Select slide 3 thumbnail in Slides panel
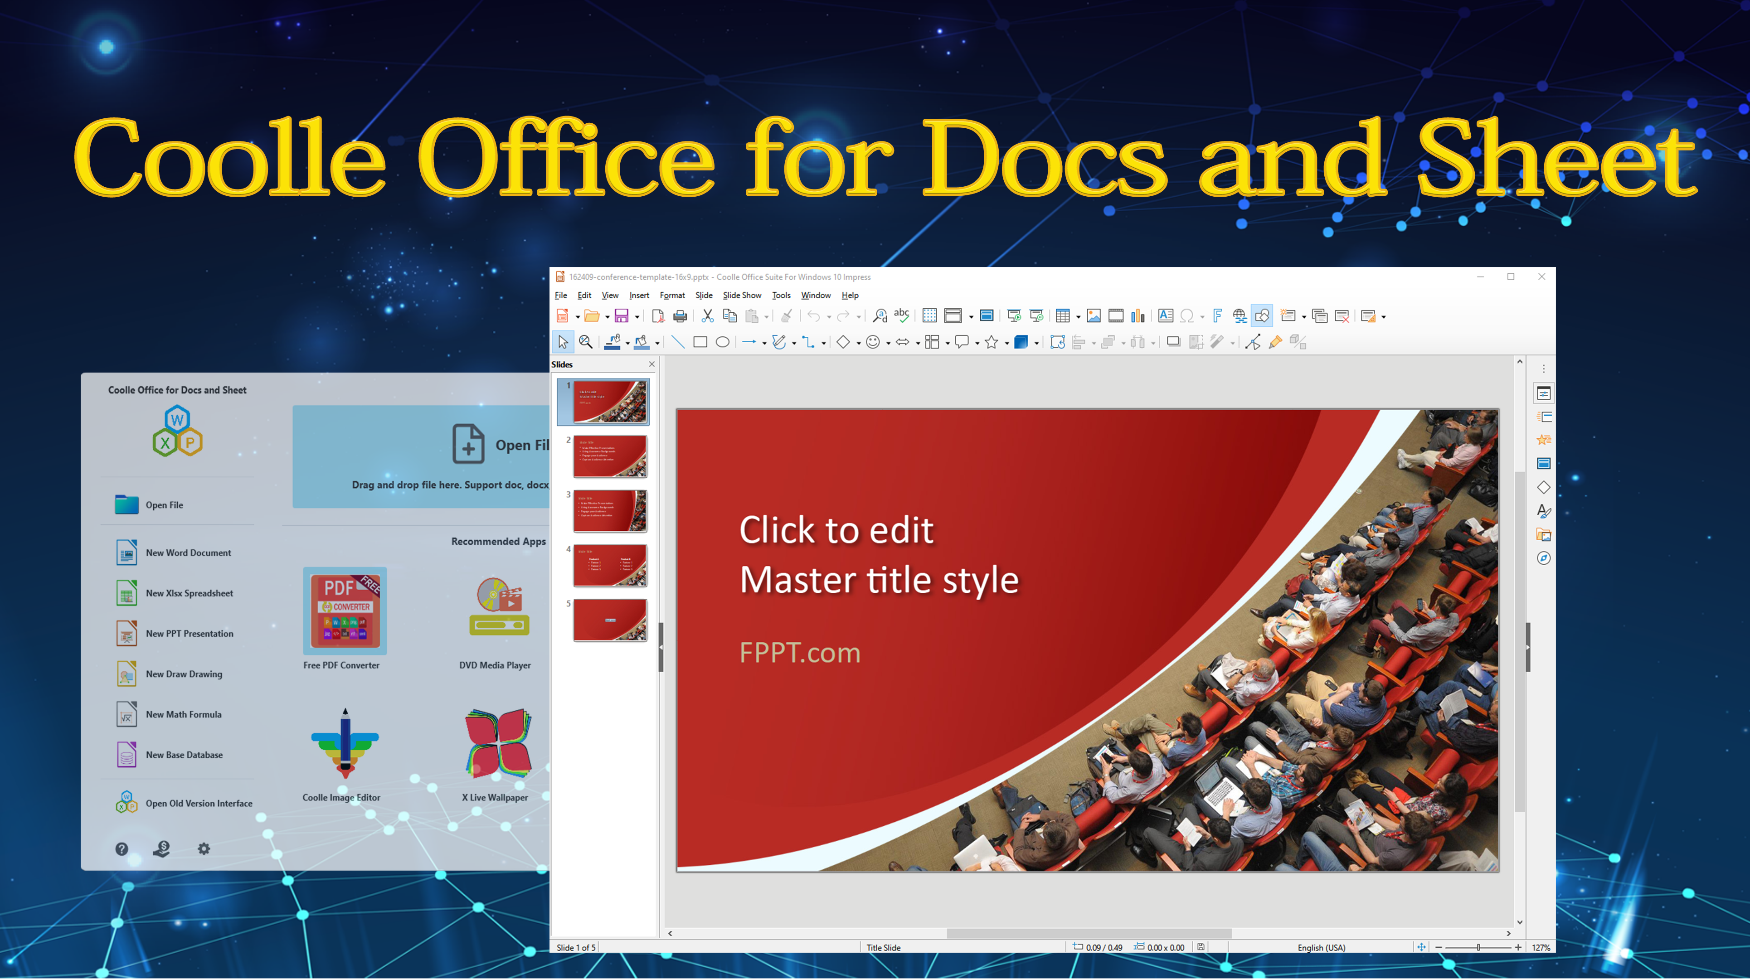Viewport: 1750px width, 979px height. 609,511
